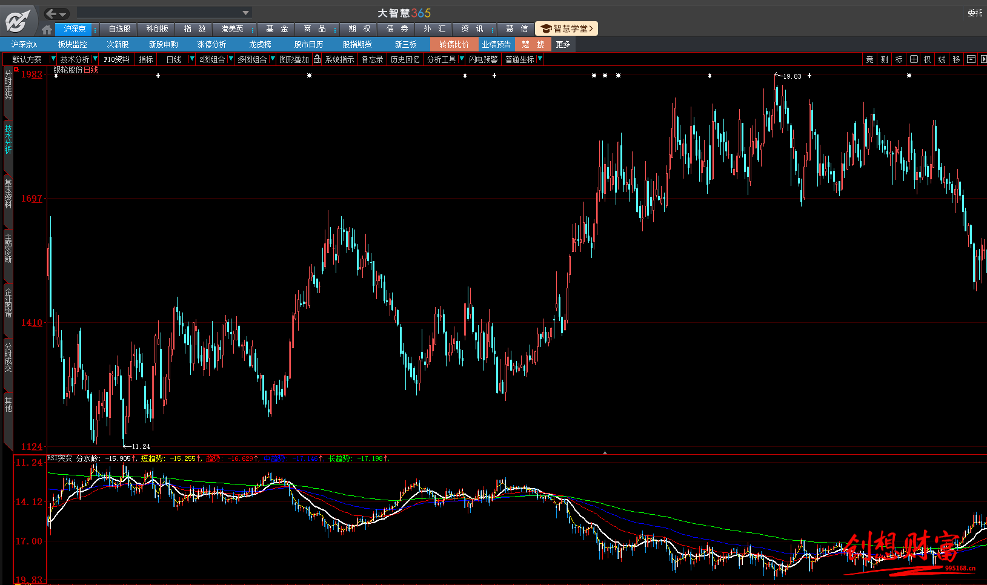
Task: Expand the stock code search dropdown arrow
Action: pos(245,13)
